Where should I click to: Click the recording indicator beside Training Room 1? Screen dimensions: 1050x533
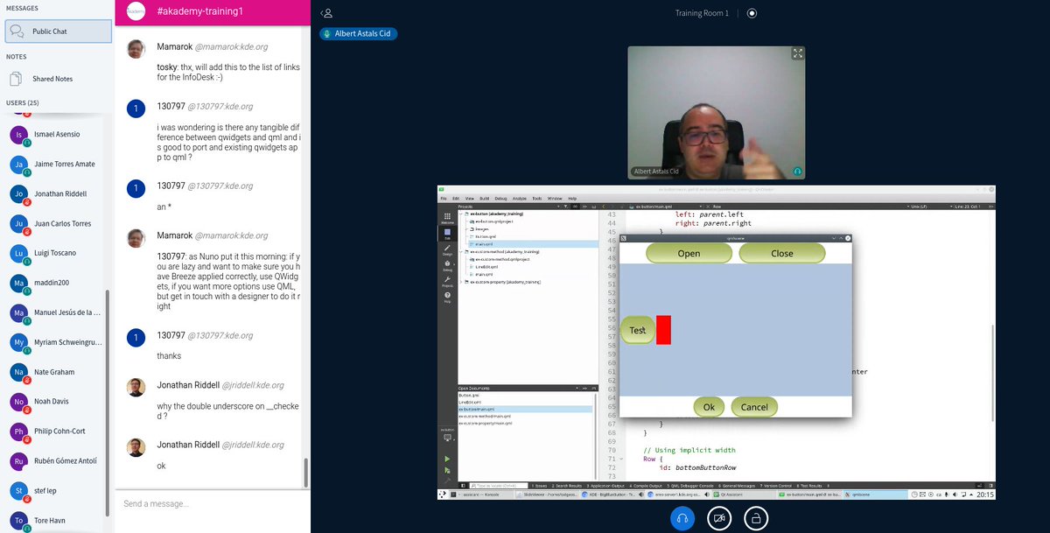pos(752,13)
